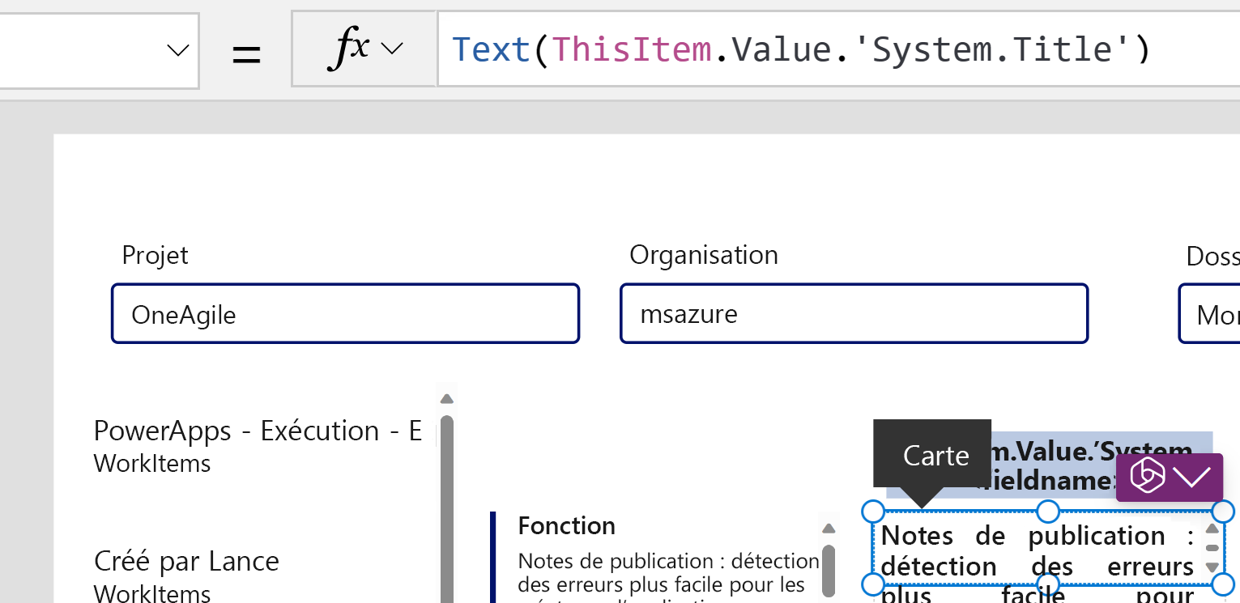The height and width of the screenshot is (603, 1240).
Task: Click the Projet input field with OneAgile
Action: 346,313
